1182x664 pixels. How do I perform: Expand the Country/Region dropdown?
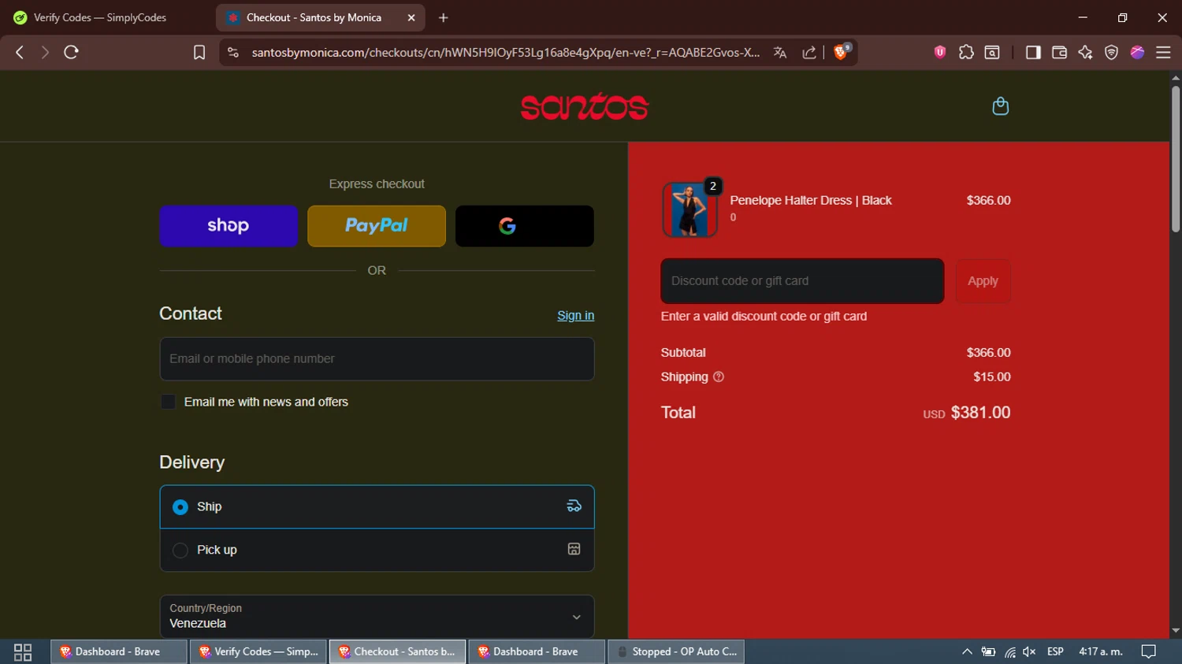pyautogui.click(x=377, y=616)
